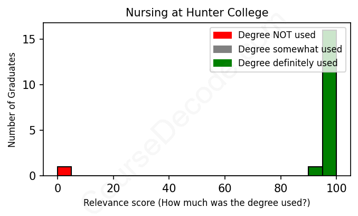Click the x-axis tick label 100
Viewport: 358px width, 216px height.
pos(336,188)
